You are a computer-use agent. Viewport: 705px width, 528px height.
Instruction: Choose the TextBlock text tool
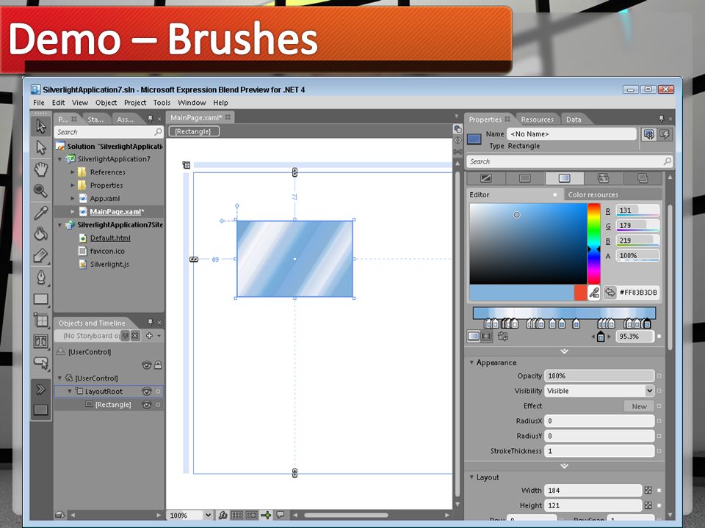click(x=41, y=342)
